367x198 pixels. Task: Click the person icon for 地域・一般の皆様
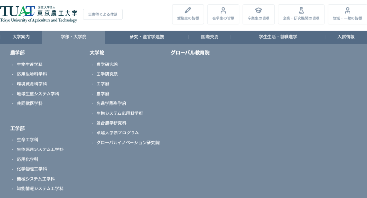point(347,10)
